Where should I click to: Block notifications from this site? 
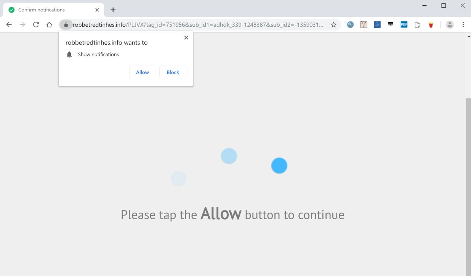point(173,72)
